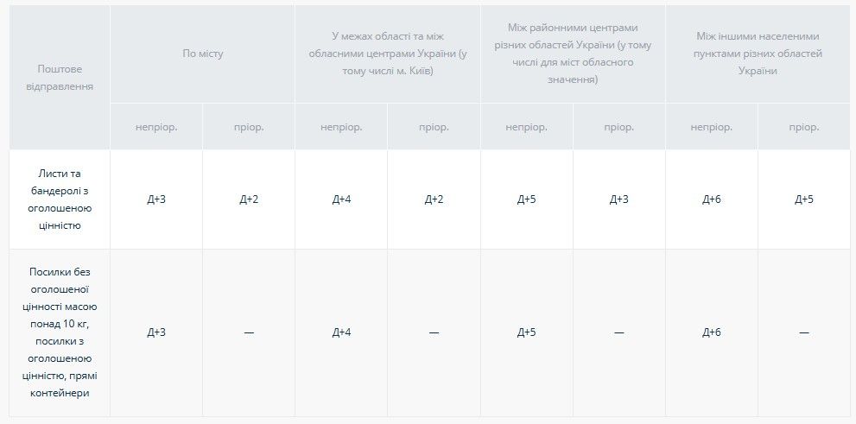
Task: Click the "Д+5" cell in the parcels row
Action: (x=526, y=332)
